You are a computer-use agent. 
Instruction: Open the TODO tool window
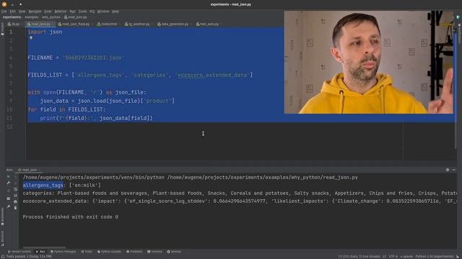87,252
